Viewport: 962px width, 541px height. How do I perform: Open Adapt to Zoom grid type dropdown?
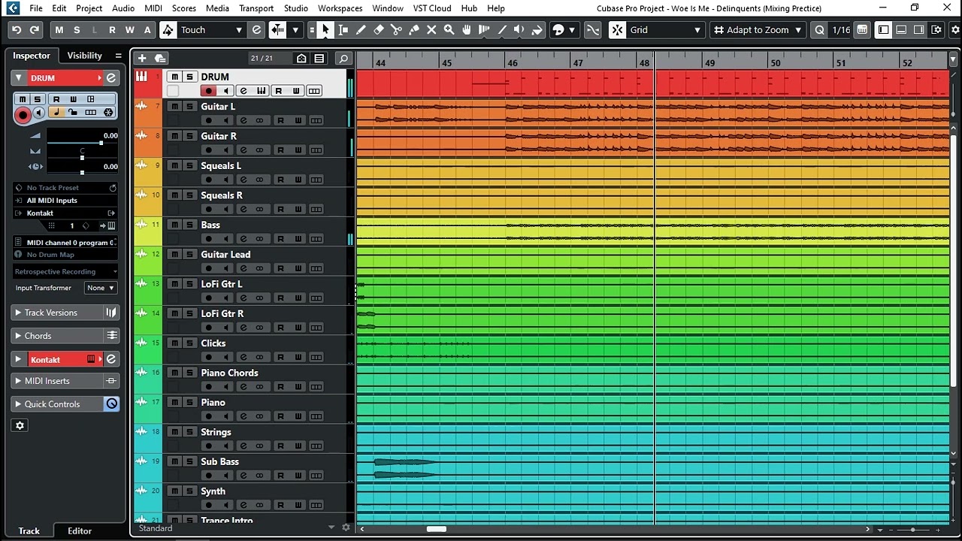(758, 30)
